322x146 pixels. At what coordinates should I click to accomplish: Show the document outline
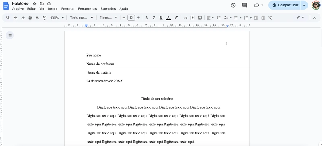pyautogui.click(x=10, y=35)
